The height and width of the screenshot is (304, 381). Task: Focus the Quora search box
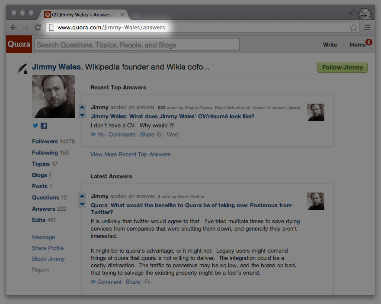click(x=137, y=44)
